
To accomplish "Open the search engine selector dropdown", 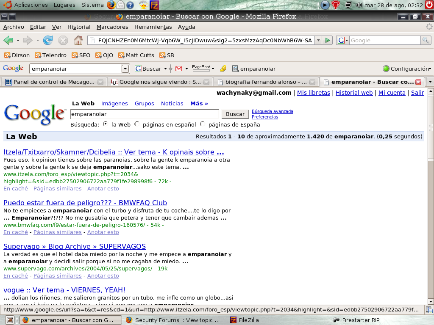I will tap(342, 40).
